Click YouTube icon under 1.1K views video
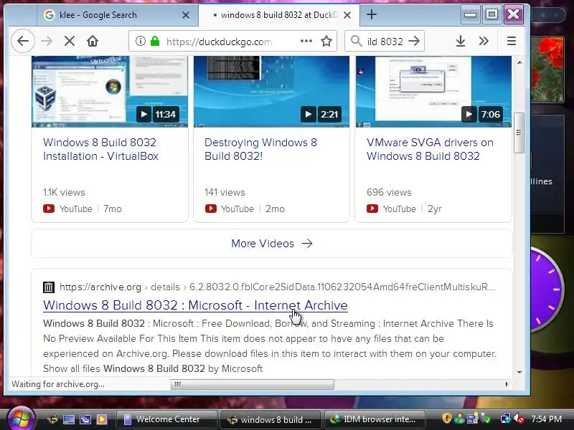Image resolution: width=574 pixels, height=430 pixels. 49,209
